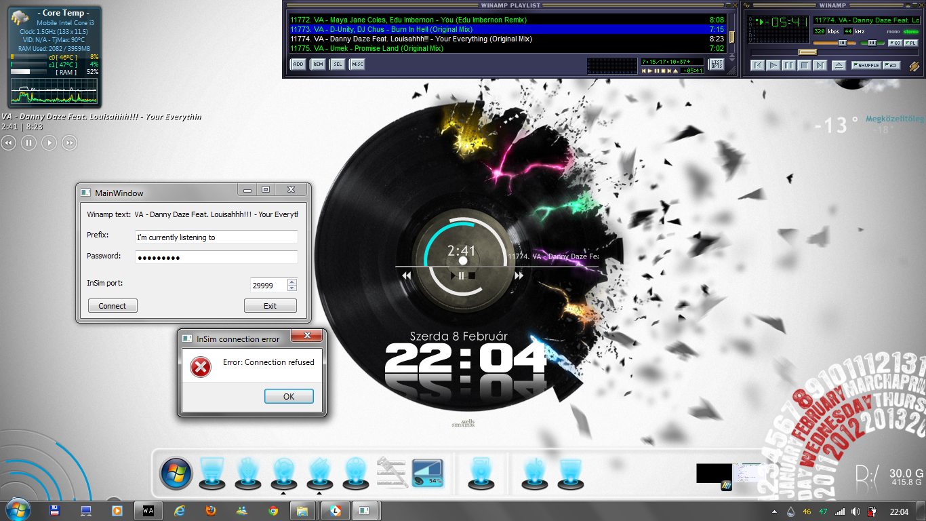Select track 11773 D-Unity Burn In Hell
Image resolution: width=926 pixels, height=521 pixels.
(507, 30)
